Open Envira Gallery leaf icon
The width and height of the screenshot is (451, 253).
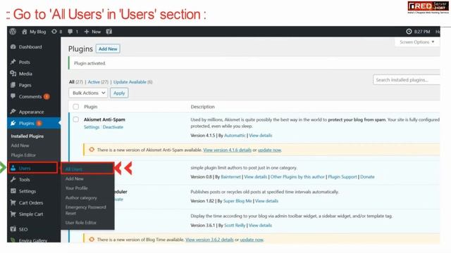13,240
